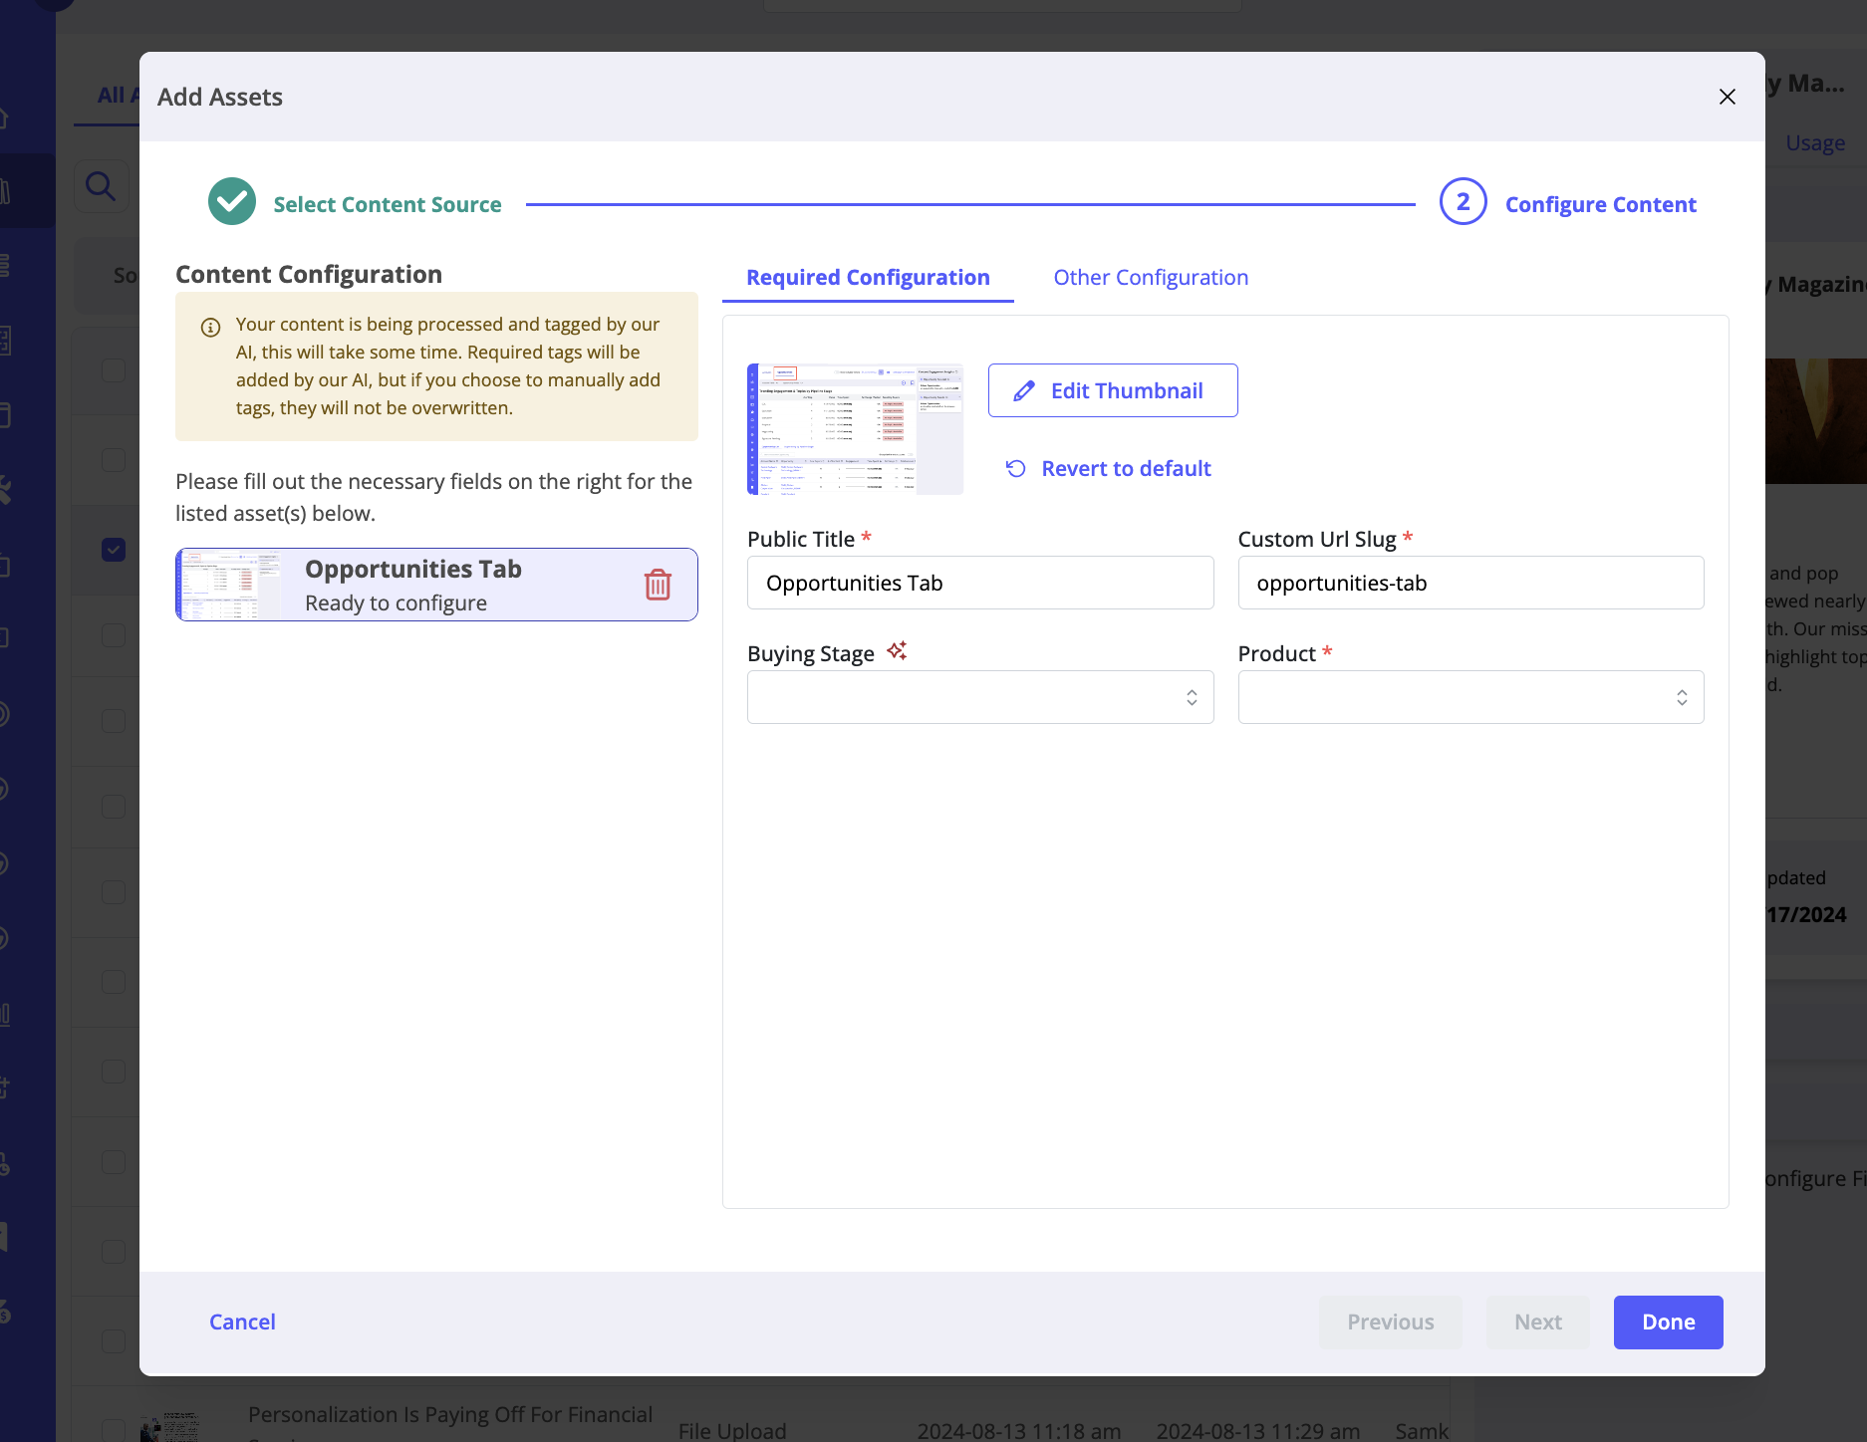Click the pencil icon on Edit Thumbnail
The image size is (1867, 1442).
tap(1022, 390)
